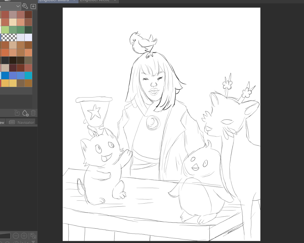Pick the cyan teal swatch
The width and height of the screenshot is (304, 243).
pyautogui.click(x=28, y=75)
